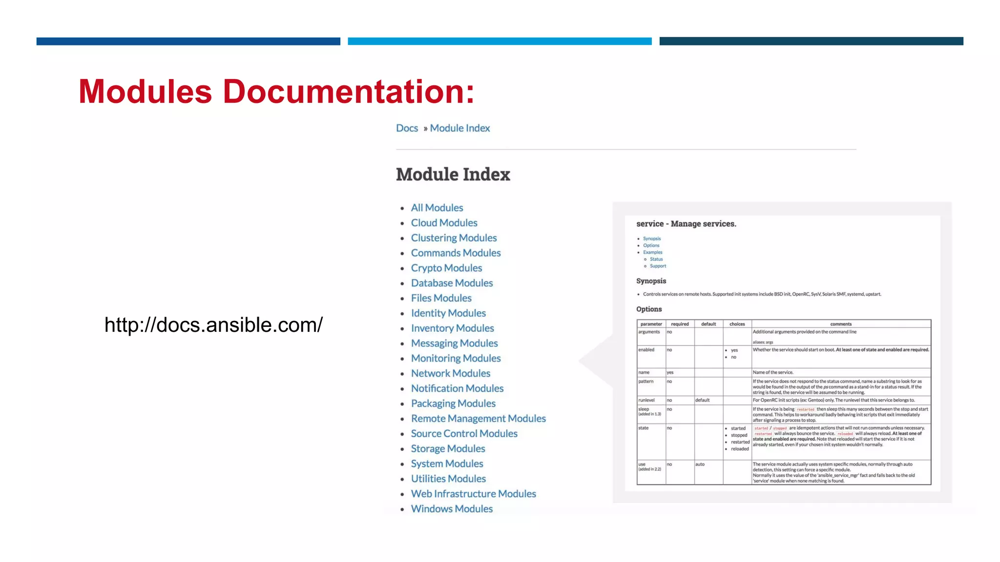Jump to Synopsis in service page contents
The width and height of the screenshot is (1000, 562).
[651, 239]
